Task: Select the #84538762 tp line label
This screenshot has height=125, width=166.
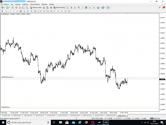Action: click(x=6, y=107)
